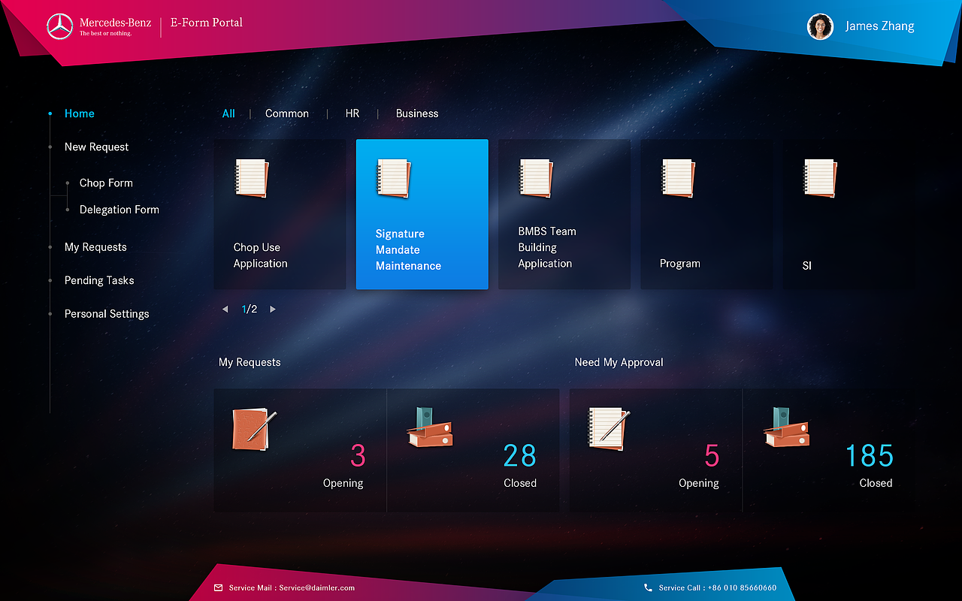Viewport: 962px width, 601px height.
Task: Open the Signature Mandate Maintenance card
Action: point(422,214)
